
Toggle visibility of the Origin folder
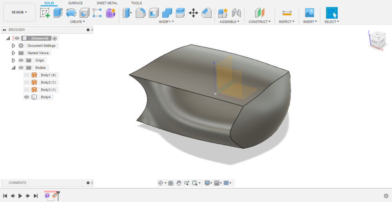pos(21,60)
